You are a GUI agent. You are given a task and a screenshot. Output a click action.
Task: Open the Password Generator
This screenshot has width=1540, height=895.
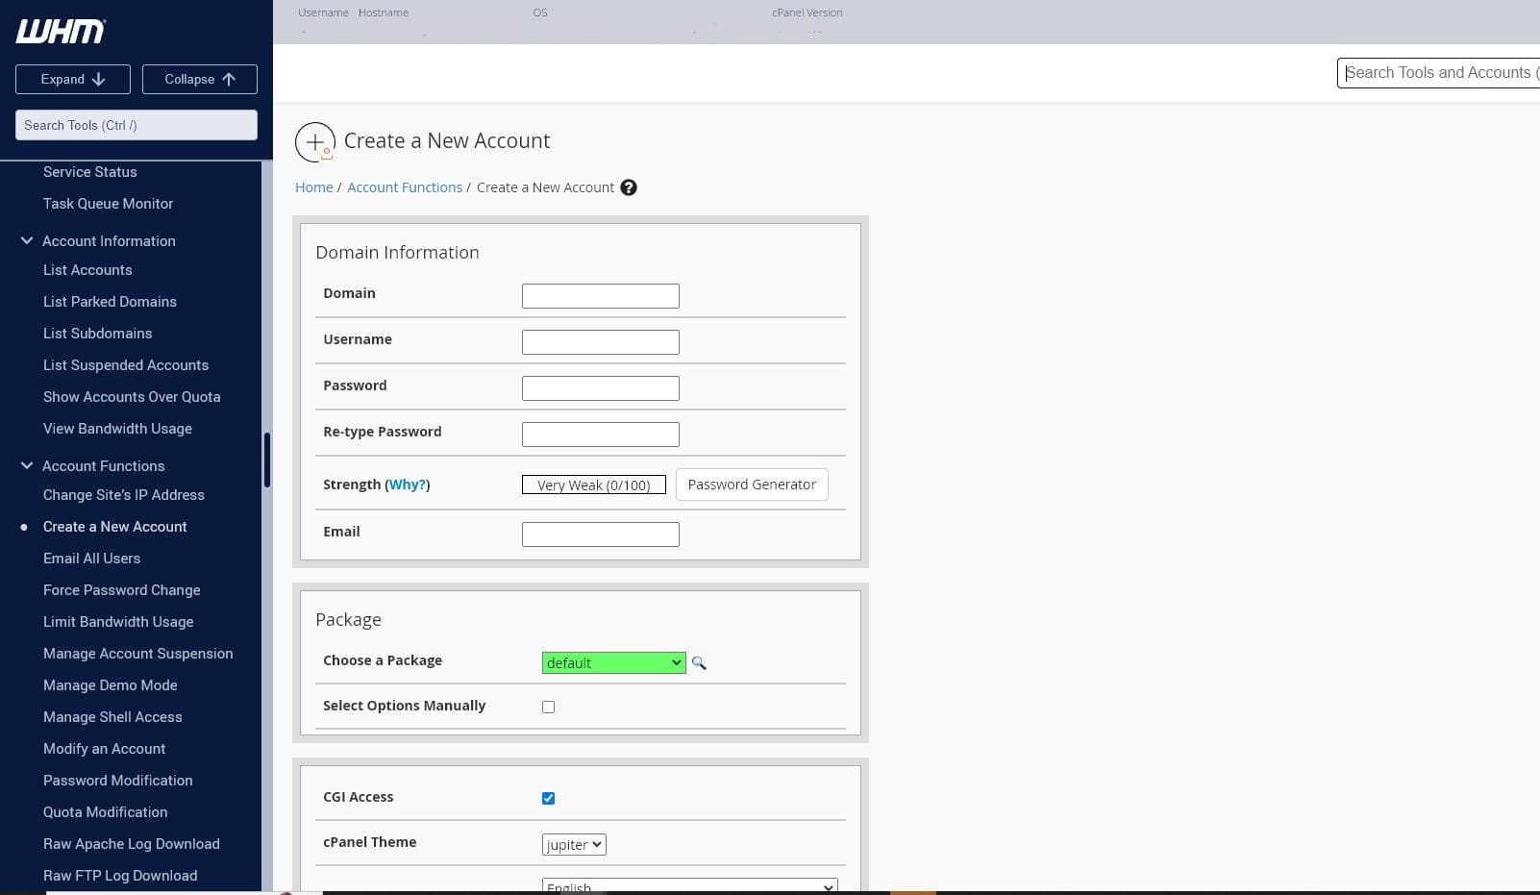[x=752, y=485]
